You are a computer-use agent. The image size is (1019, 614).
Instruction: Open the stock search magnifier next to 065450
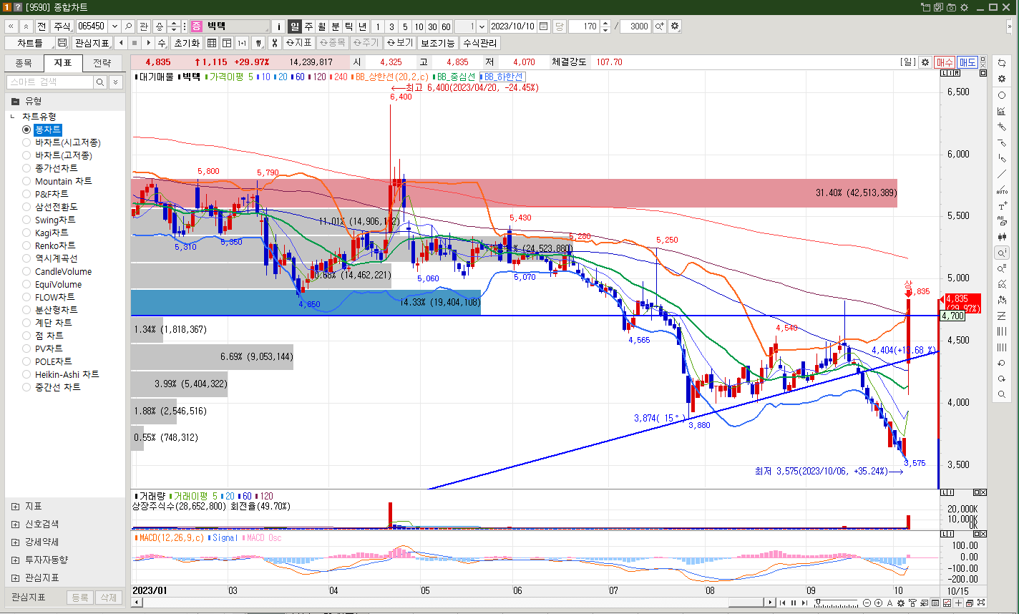[128, 26]
